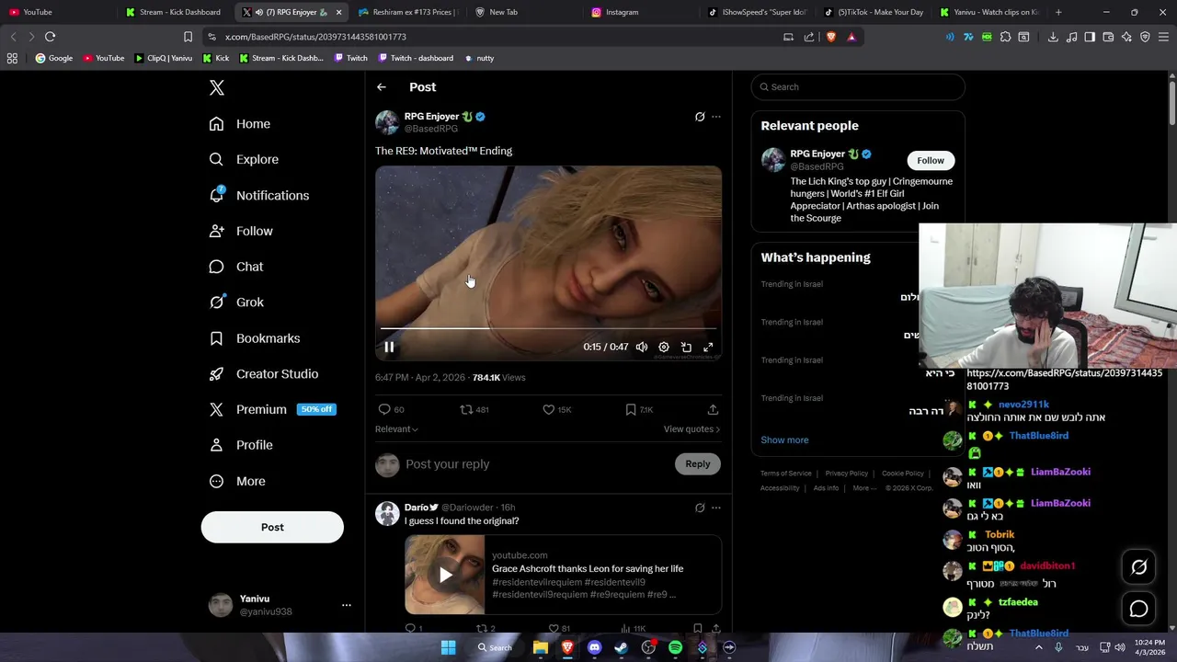Click the Terms of Service footer link
Image resolution: width=1177 pixels, height=662 pixels.
click(x=786, y=474)
